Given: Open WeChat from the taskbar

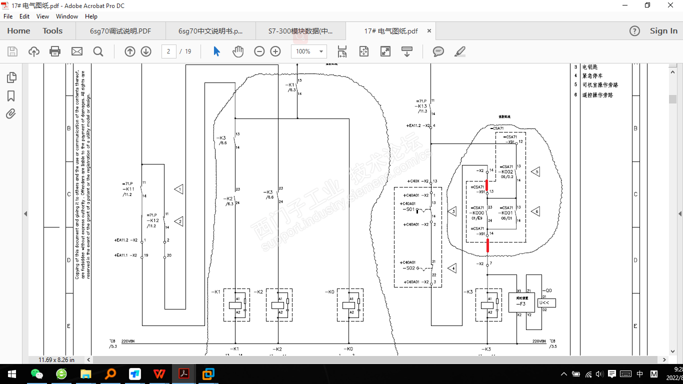Looking at the screenshot, I should [37, 373].
